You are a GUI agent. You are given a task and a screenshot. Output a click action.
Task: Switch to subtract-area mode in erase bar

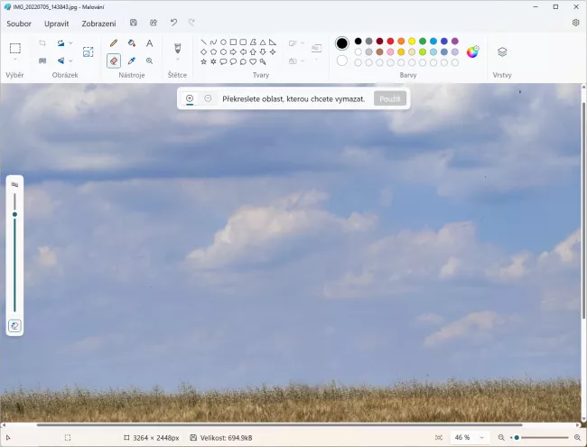(x=208, y=98)
